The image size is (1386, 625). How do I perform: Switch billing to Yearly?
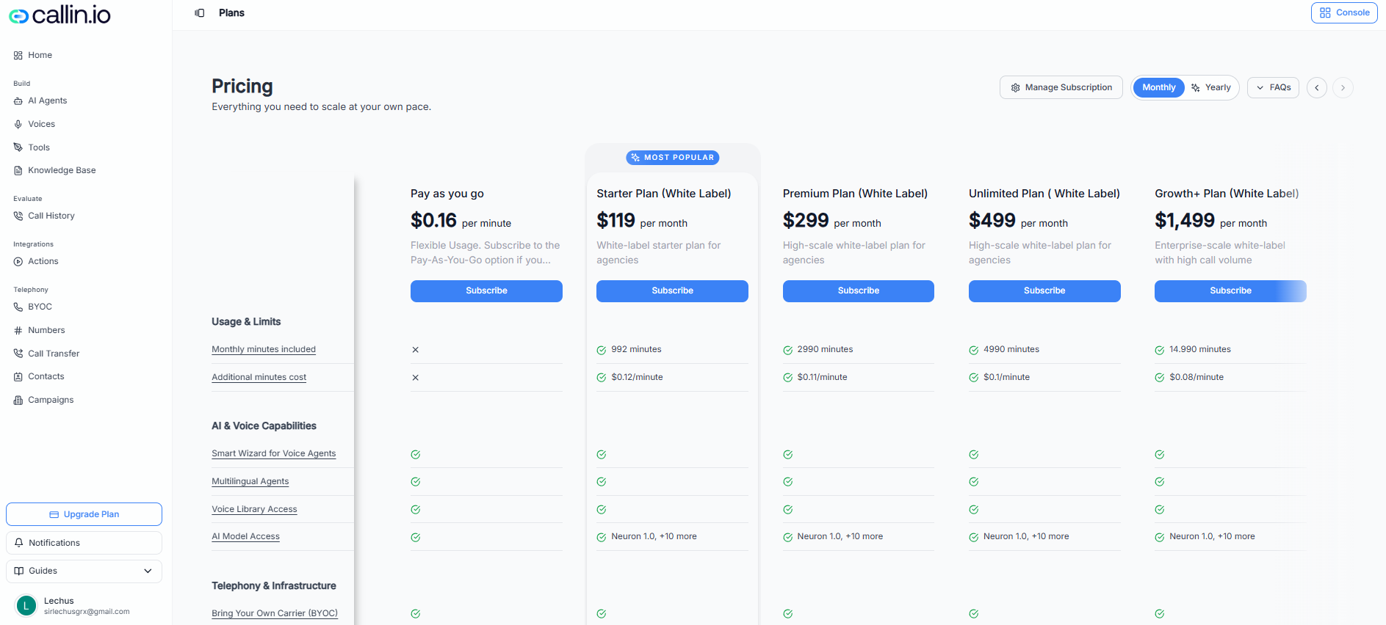1211,87
